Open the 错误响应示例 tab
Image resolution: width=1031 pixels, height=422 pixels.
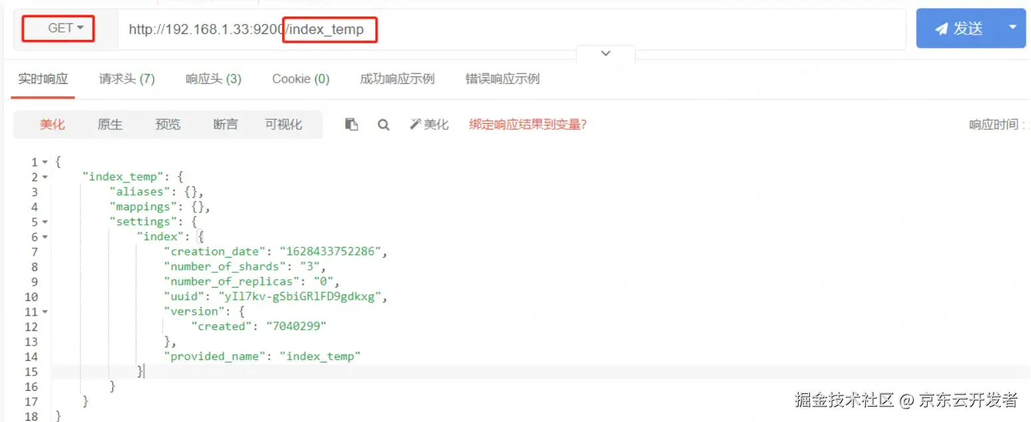click(502, 79)
